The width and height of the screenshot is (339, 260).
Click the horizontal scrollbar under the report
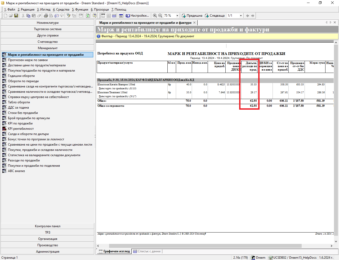205,246
